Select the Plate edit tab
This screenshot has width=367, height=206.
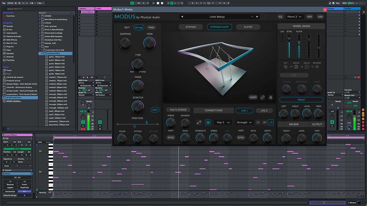click(x=151, y=27)
